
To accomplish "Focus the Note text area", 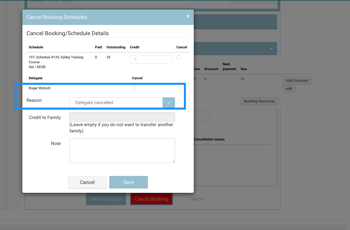I will (x=122, y=151).
